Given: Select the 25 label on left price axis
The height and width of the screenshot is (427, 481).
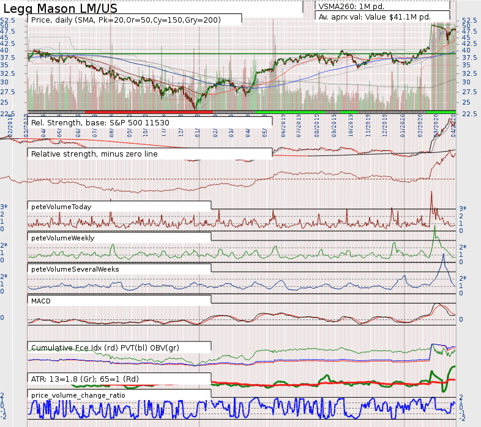Looking at the screenshot, I should (4, 102).
